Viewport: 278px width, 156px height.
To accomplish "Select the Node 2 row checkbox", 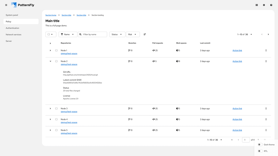I will click(x=56, y=61).
